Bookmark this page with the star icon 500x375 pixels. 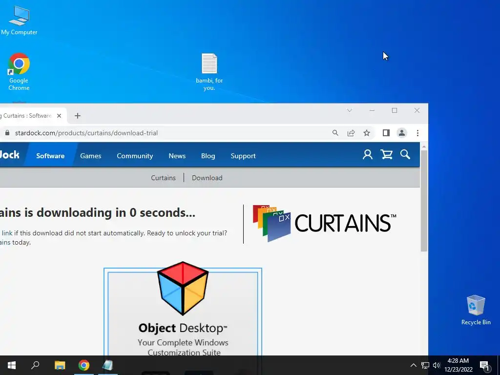click(367, 133)
